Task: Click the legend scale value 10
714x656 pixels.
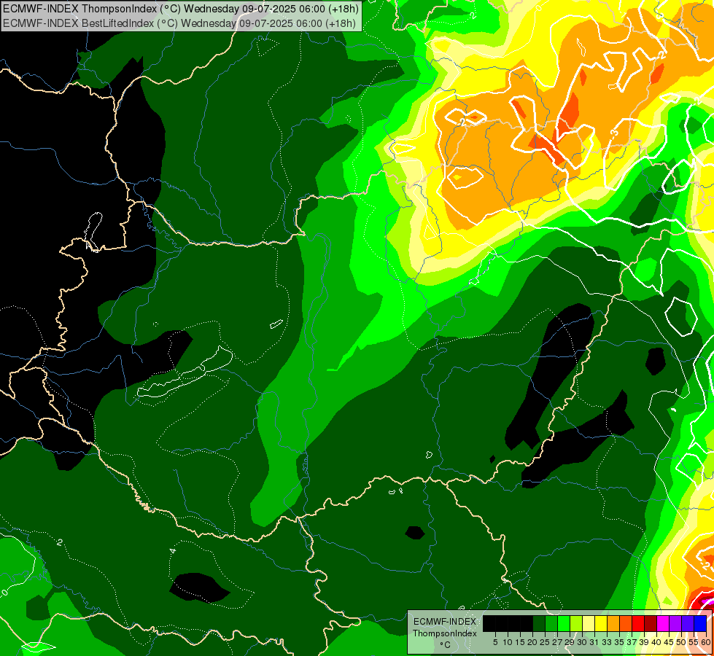Action: (508, 642)
